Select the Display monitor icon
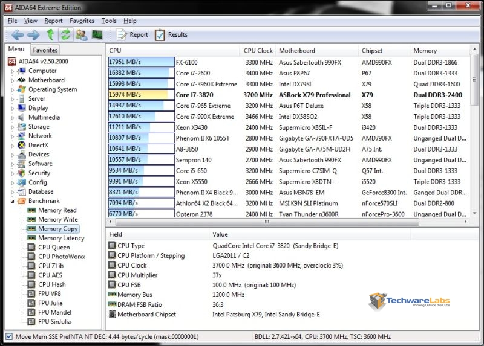Viewport: 484px width, 346px height. point(22,108)
